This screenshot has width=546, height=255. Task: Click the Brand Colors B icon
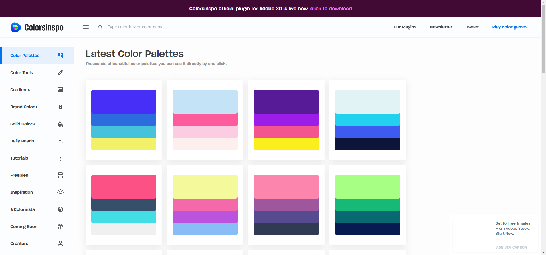coord(60,107)
